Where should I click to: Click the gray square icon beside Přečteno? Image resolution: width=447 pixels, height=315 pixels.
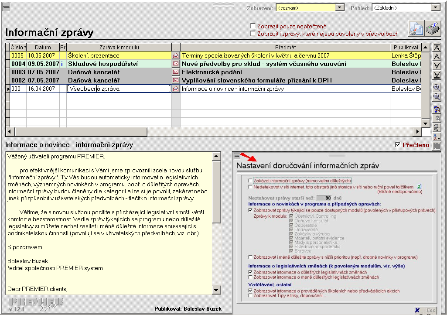(437, 146)
